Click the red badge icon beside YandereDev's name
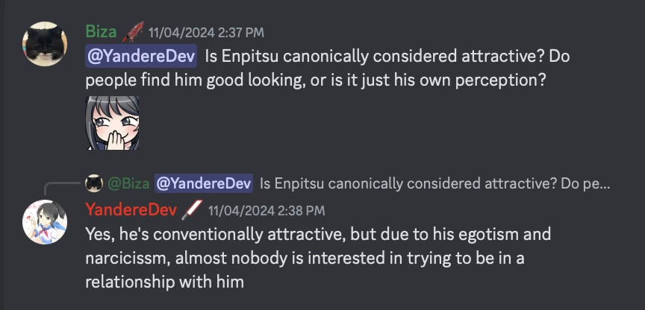645x310 pixels. pos(192,210)
